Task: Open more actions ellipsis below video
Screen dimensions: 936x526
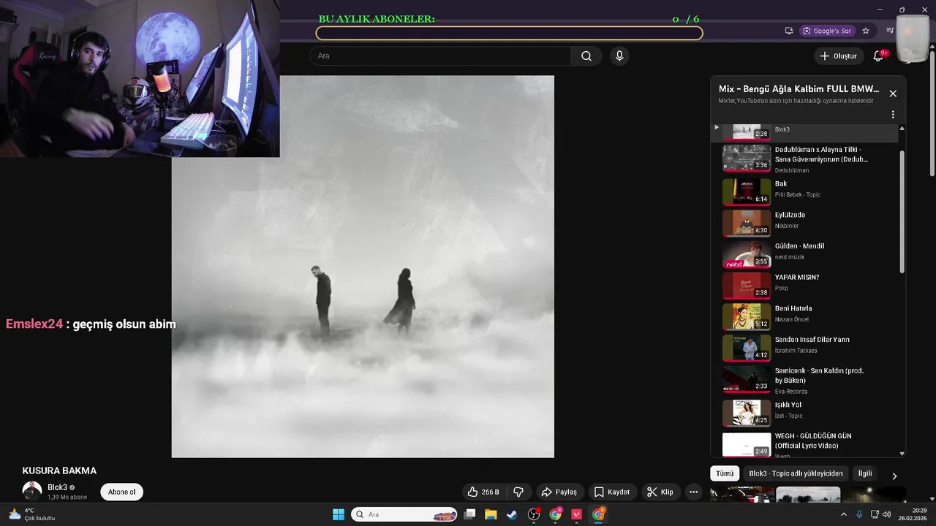Action: coord(694,492)
